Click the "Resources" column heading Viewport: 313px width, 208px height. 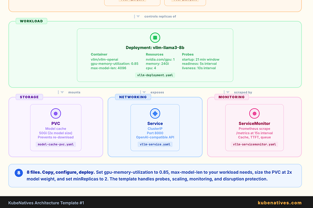(x=154, y=54)
